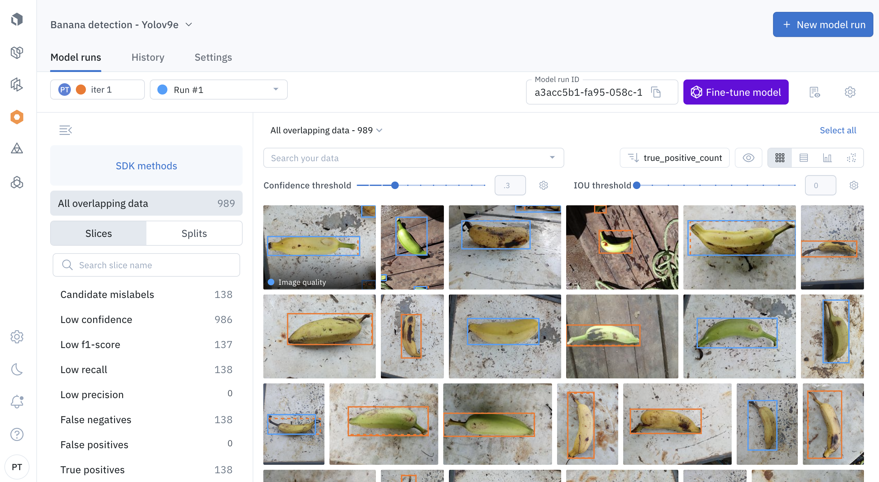This screenshot has width=879, height=482.
Task: Open SDK methods
Action: point(146,166)
